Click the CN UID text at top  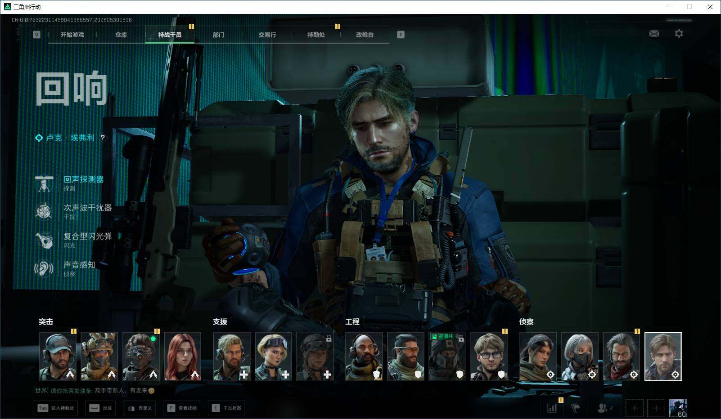click(72, 20)
